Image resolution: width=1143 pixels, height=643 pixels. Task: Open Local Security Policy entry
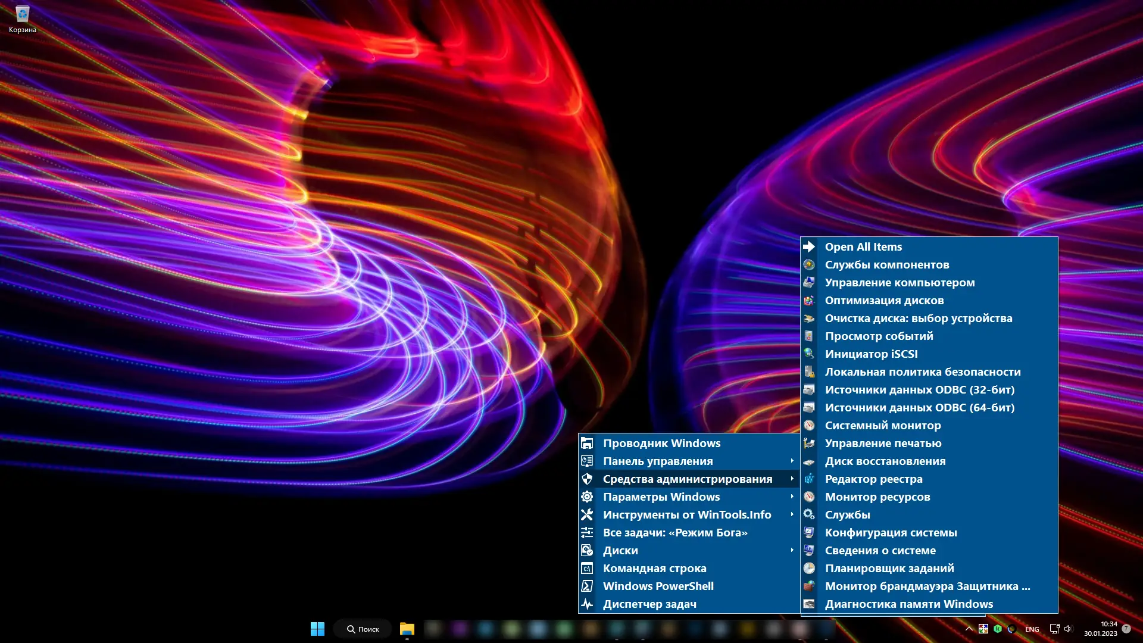(x=922, y=372)
